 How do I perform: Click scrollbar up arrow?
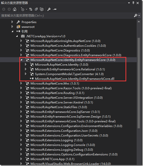coord(139,22)
